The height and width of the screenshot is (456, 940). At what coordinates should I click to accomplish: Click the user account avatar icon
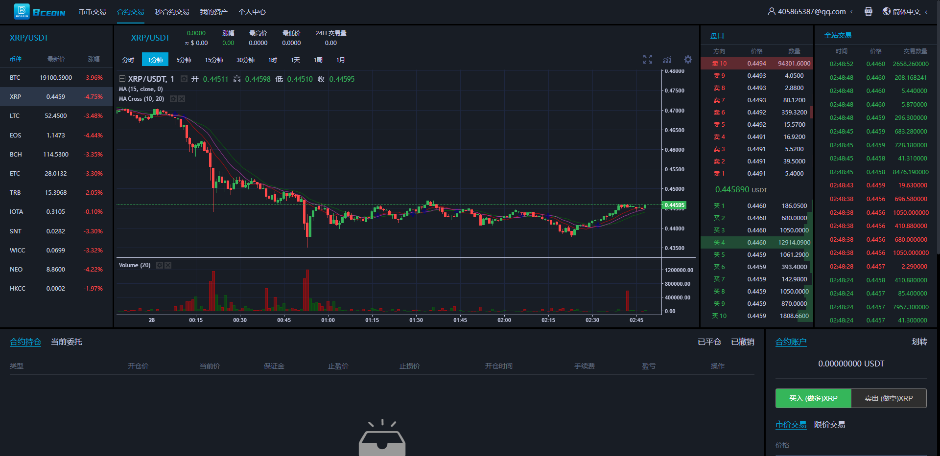(x=772, y=11)
